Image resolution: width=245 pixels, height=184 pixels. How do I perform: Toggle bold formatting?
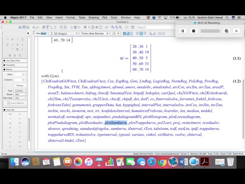[124, 33]
